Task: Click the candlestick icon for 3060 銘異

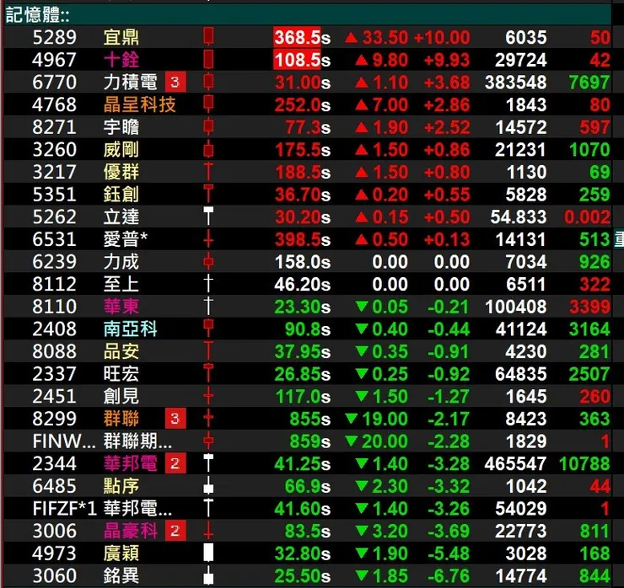Action: (208, 575)
